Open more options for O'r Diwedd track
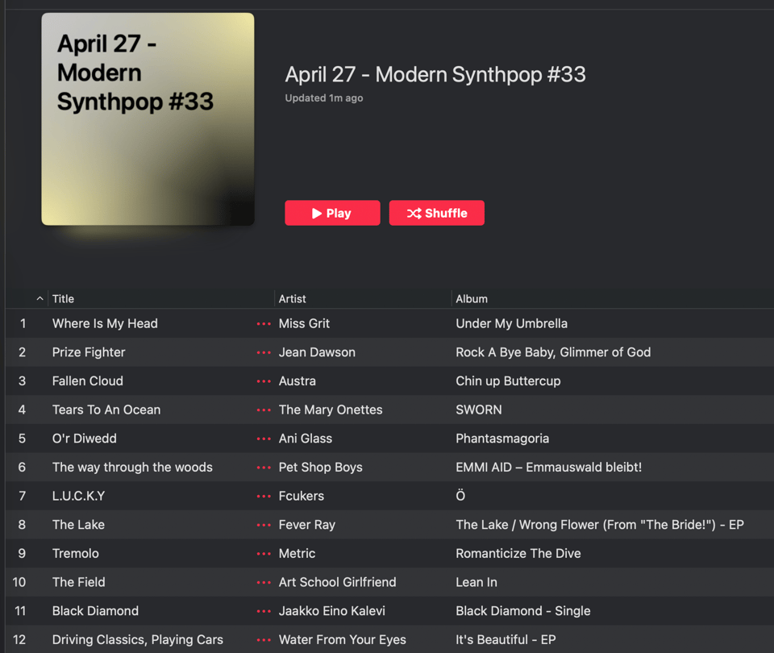This screenshot has width=774, height=653. tap(264, 439)
